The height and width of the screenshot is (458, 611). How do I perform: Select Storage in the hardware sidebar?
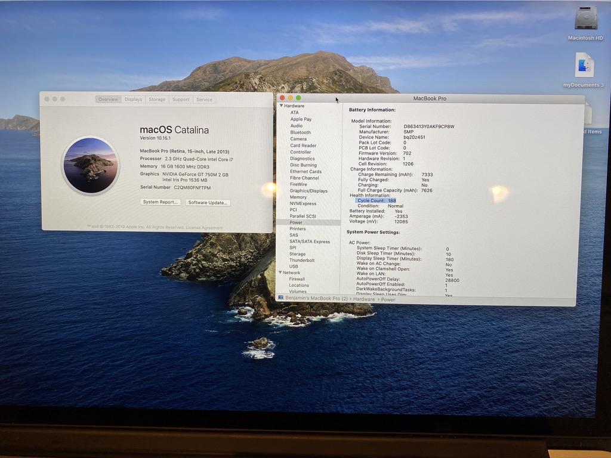[297, 254]
